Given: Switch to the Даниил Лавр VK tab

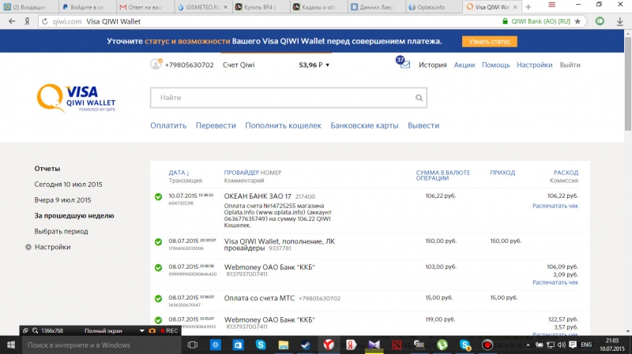Looking at the screenshot, I should point(377,7).
